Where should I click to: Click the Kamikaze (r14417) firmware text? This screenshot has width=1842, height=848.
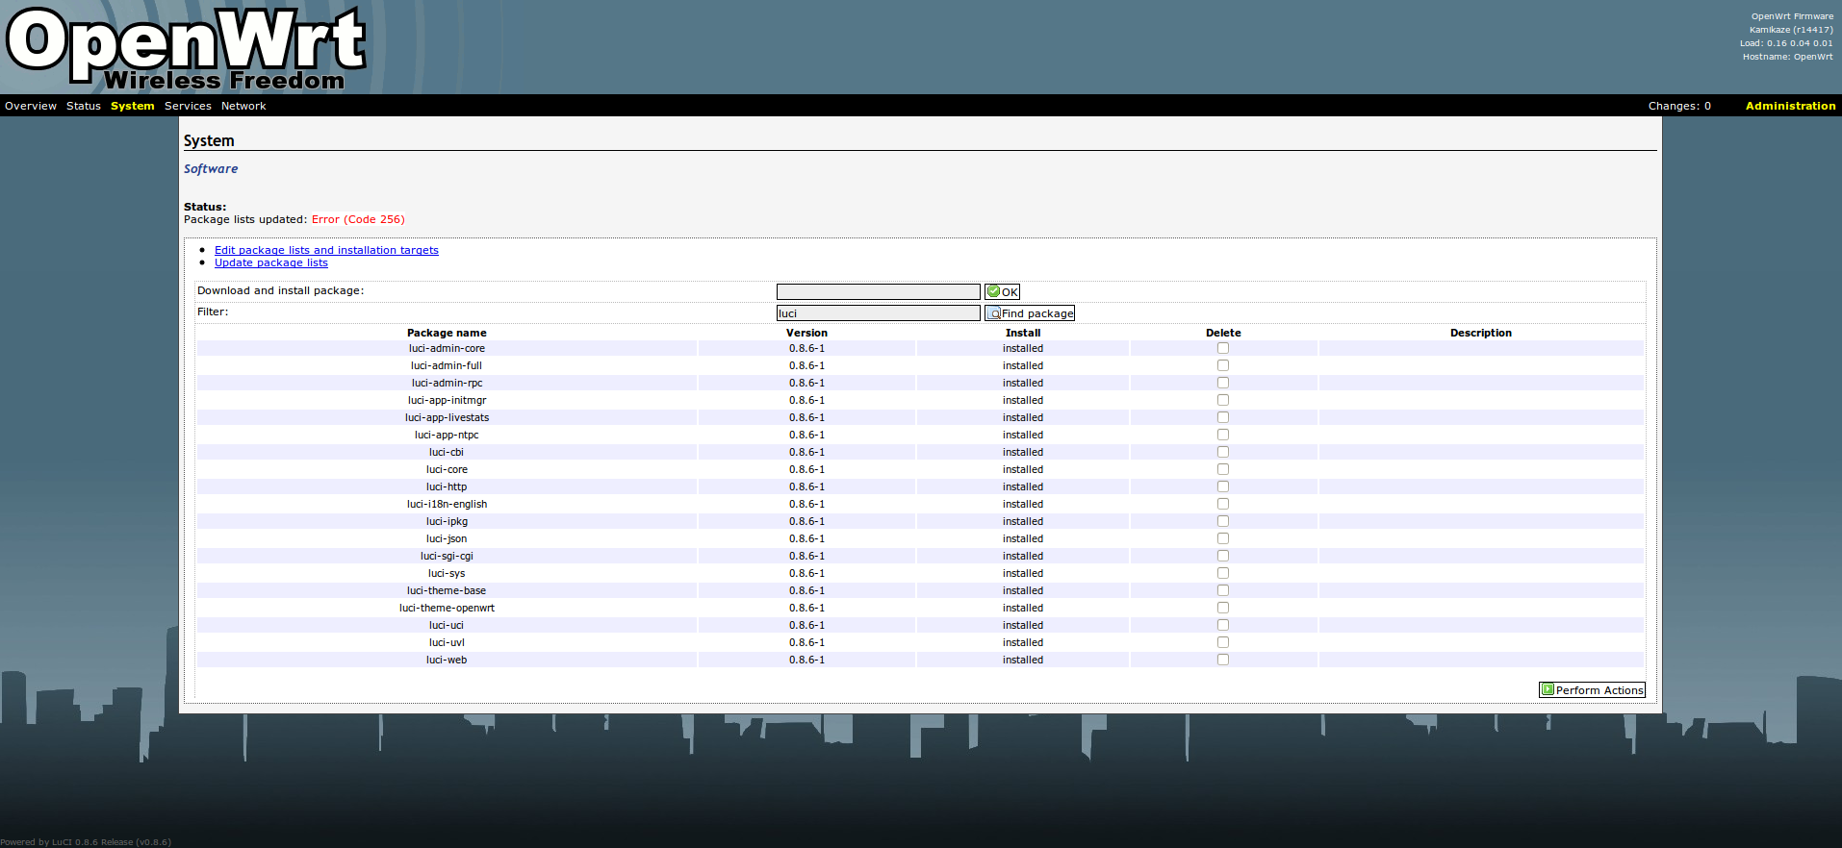[1791, 30]
